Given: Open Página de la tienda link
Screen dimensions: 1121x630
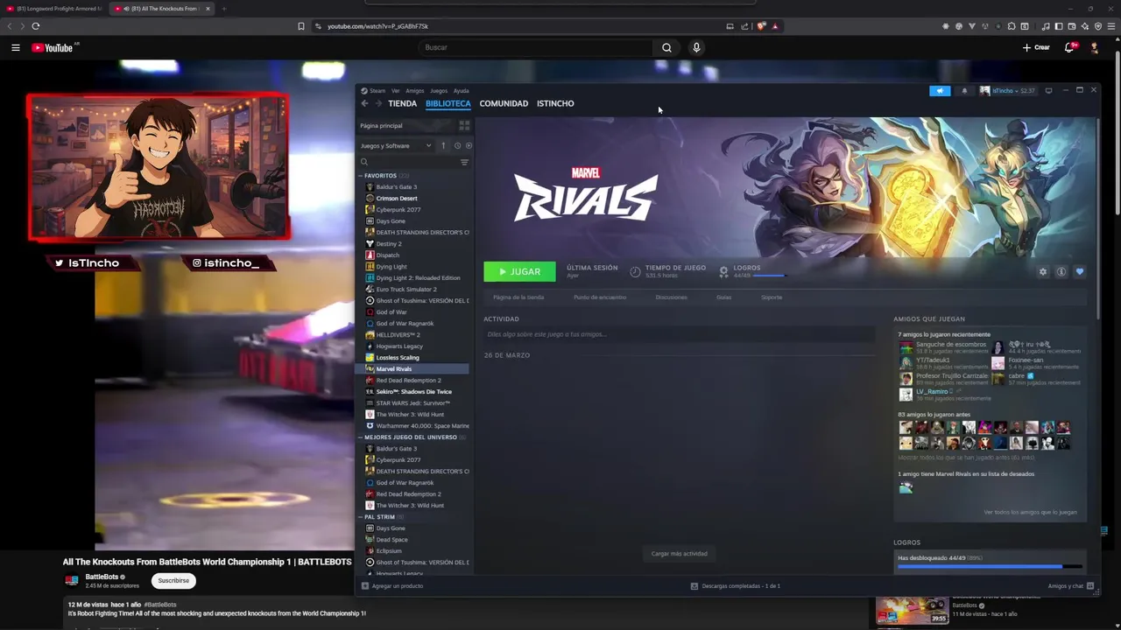Looking at the screenshot, I should click(518, 297).
